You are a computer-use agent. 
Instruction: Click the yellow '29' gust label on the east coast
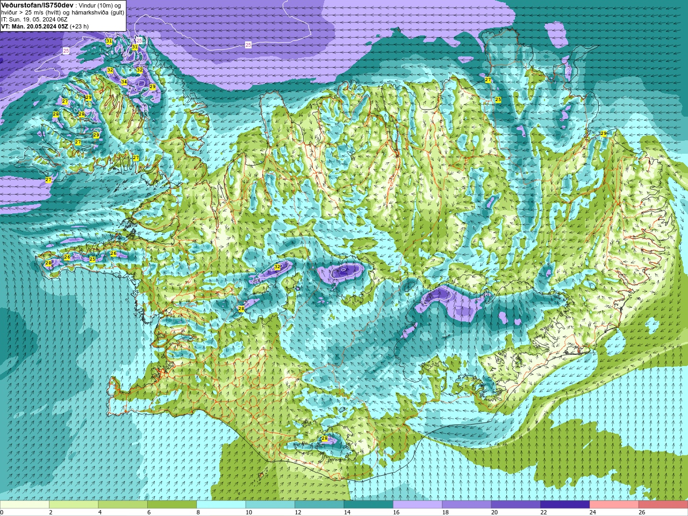(604, 133)
